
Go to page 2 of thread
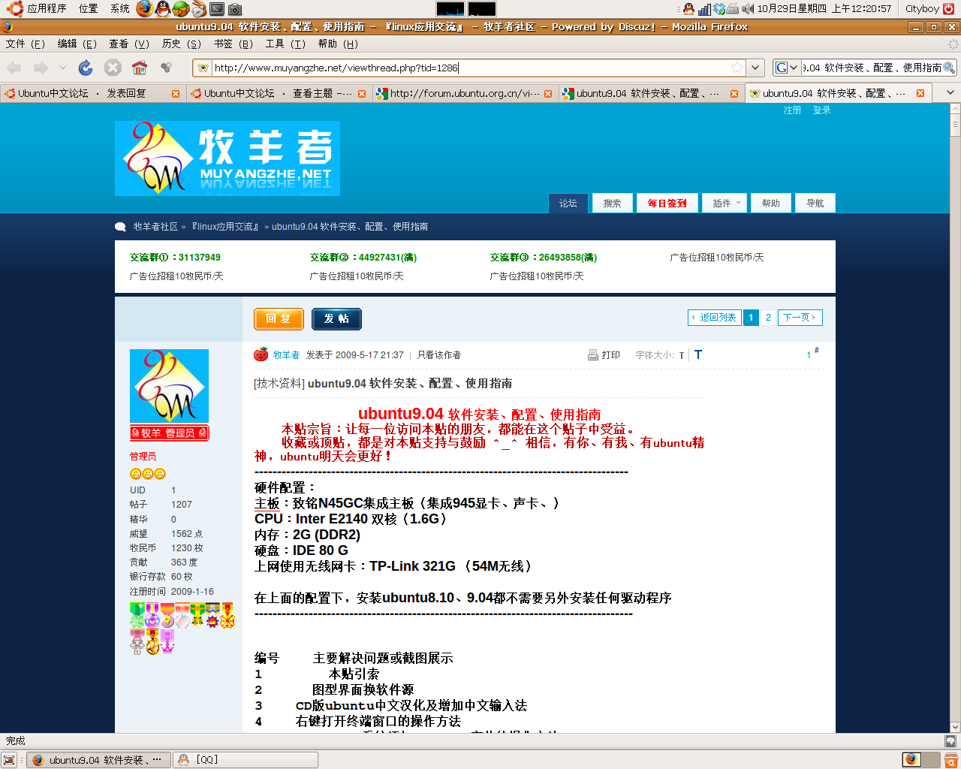pyautogui.click(x=768, y=318)
